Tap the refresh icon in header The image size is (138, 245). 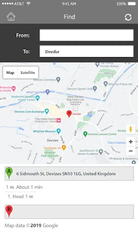[x=128, y=17]
